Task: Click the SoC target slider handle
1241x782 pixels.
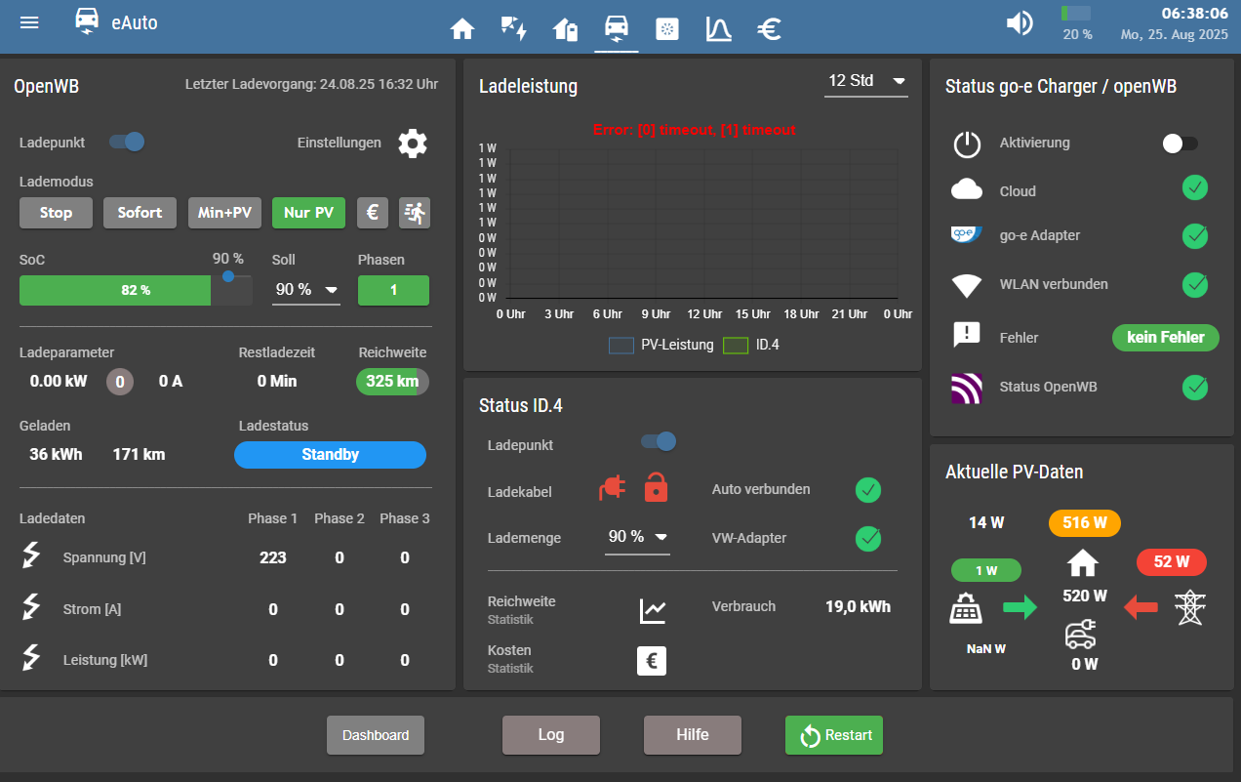Action: tap(228, 276)
